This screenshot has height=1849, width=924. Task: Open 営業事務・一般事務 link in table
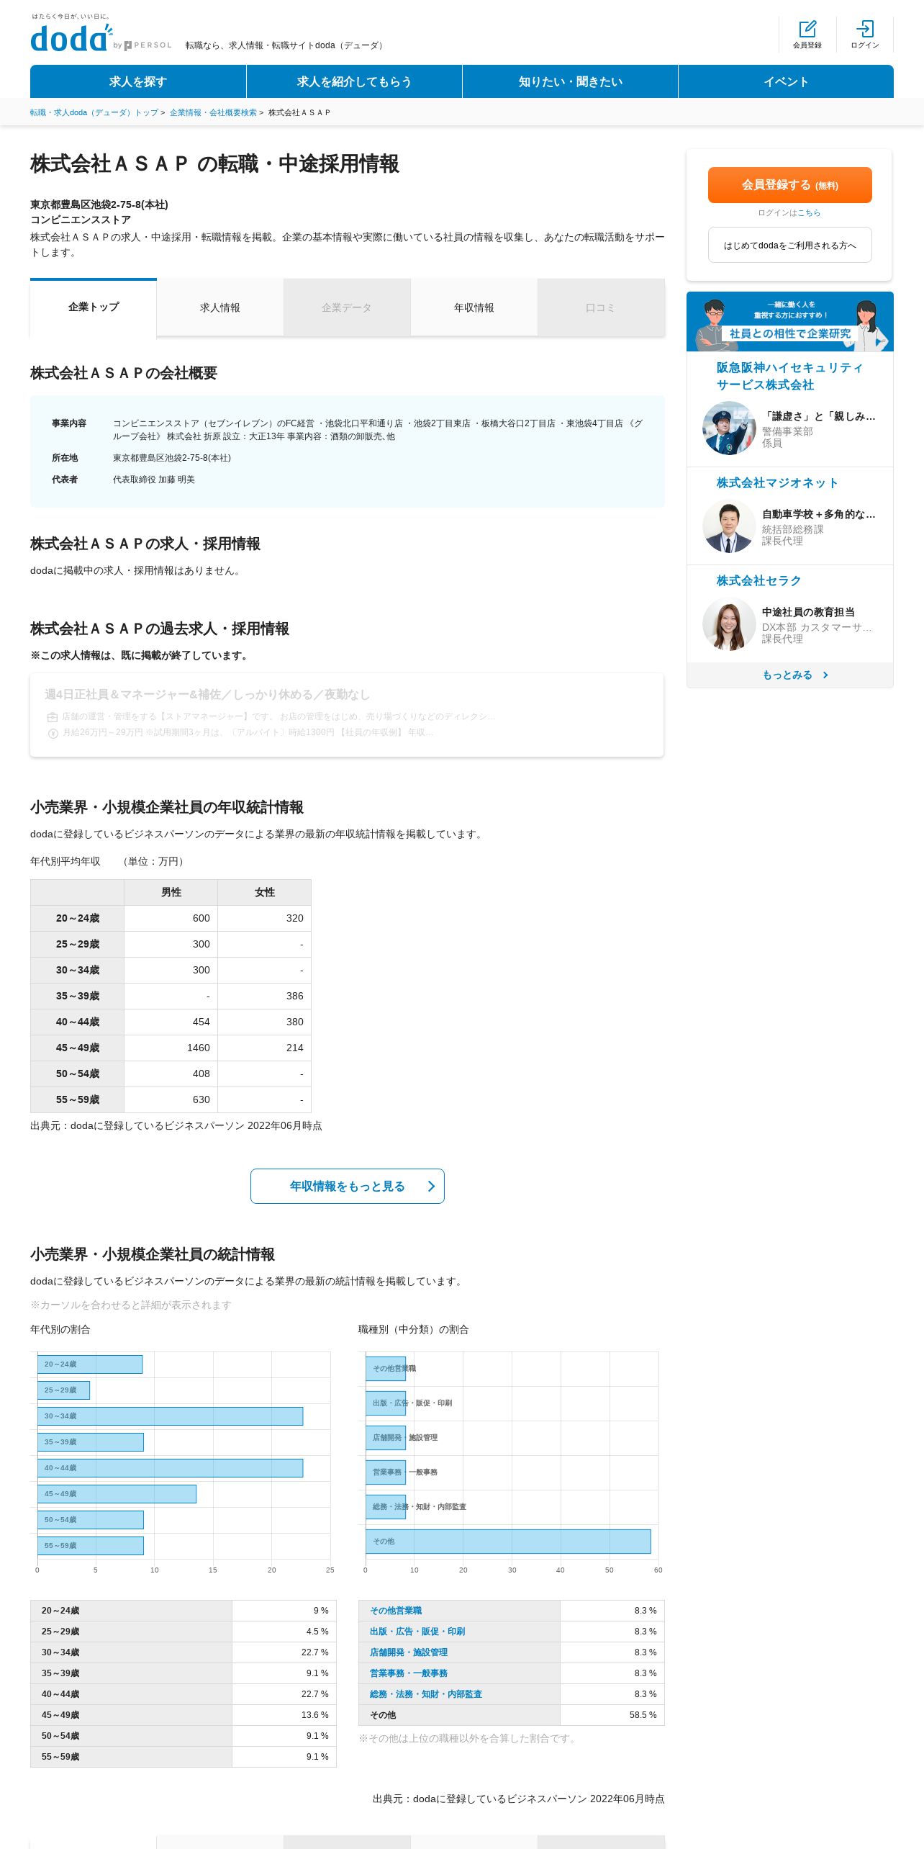pyautogui.click(x=409, y=1673)
